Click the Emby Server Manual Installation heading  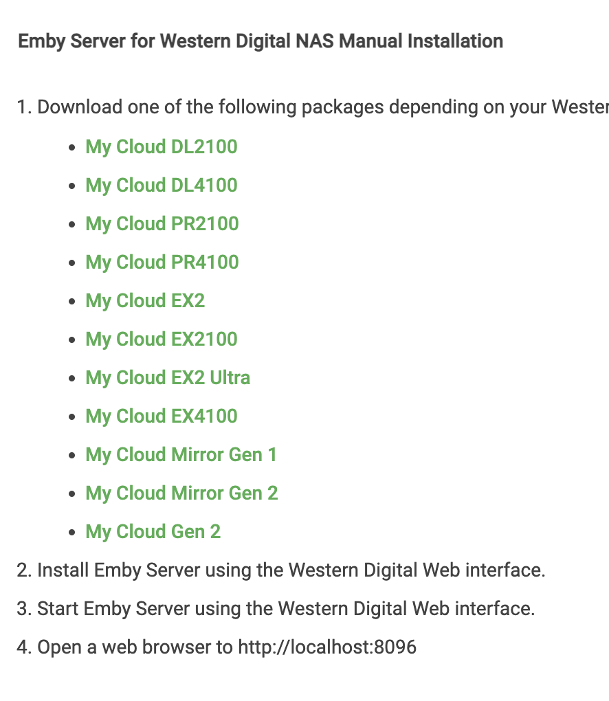pos(261,41)
